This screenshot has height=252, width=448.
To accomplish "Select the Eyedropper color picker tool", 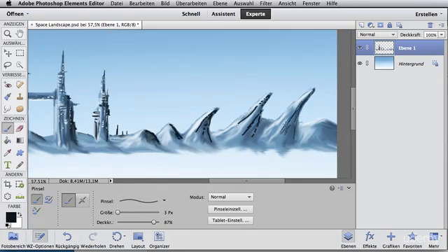I will [x=8, y=153].
